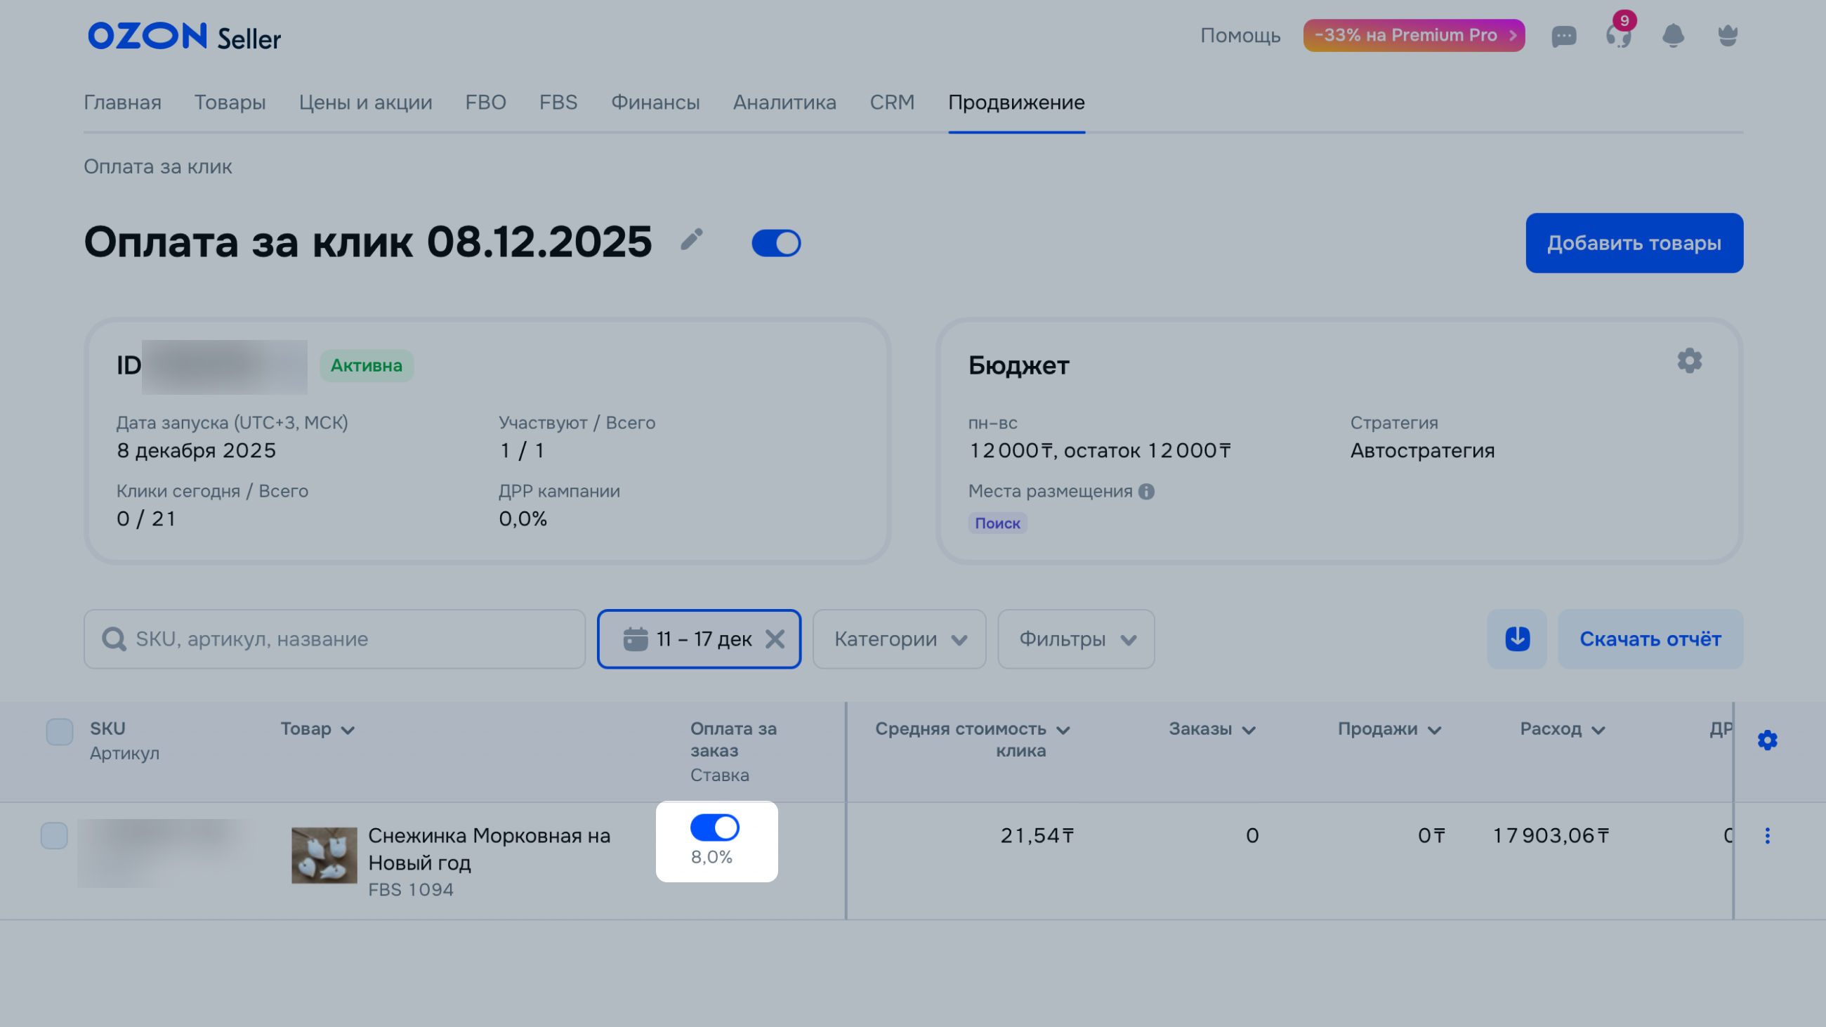The height and width of the screenshot is (1027, 1826).
Task: Open Budget settings gear icon
Action: [1689, 361]
